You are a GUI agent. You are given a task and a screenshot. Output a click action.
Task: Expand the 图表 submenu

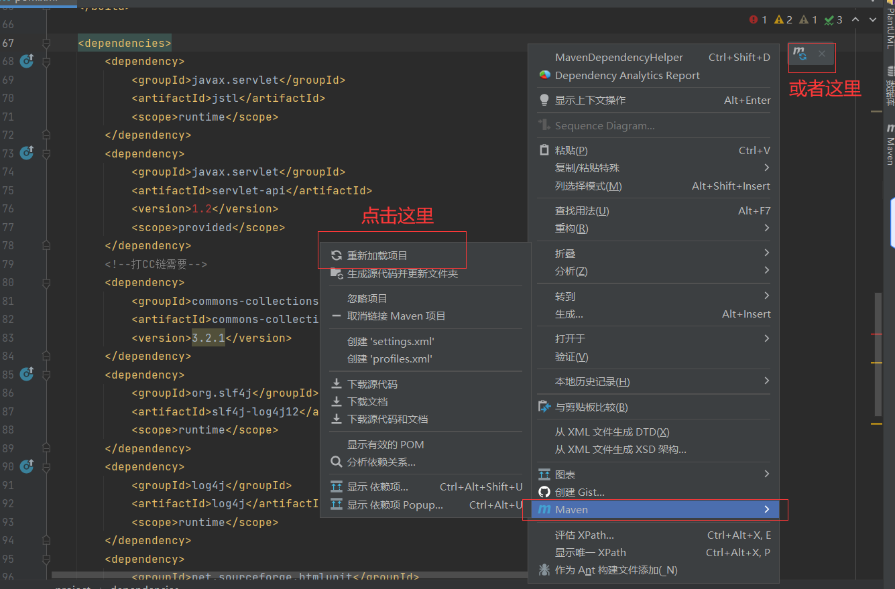tap(654, 474)
